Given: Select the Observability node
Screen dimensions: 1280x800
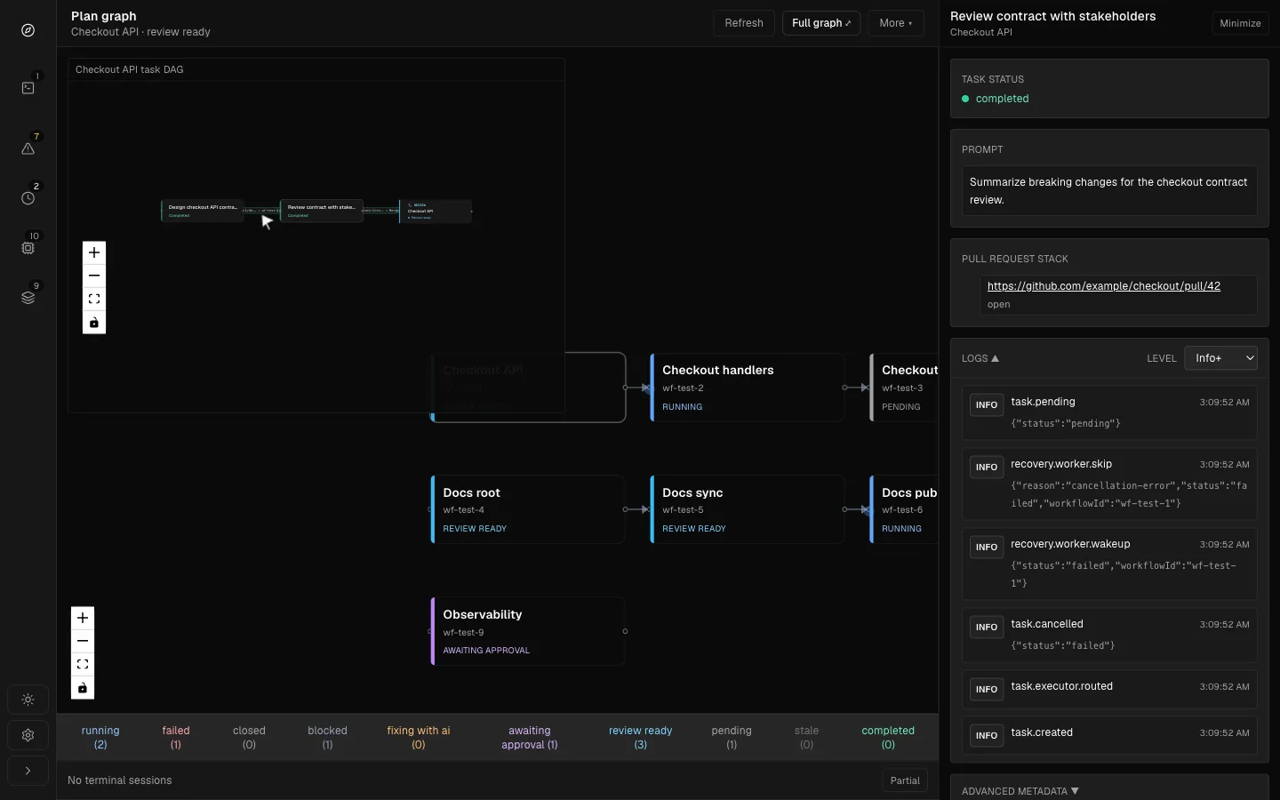Looking at the screenshot, I should [x=528, y=631].
